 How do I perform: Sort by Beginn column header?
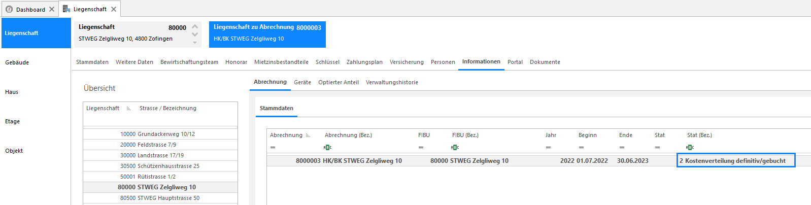point(588,135)
